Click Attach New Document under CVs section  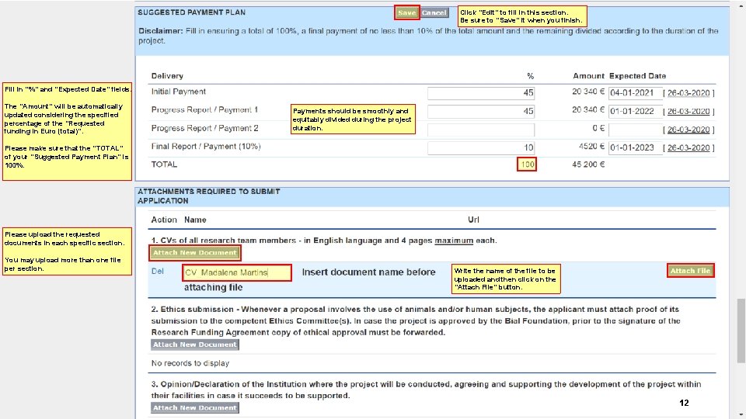pyautogui.click(x=195, y=253)
